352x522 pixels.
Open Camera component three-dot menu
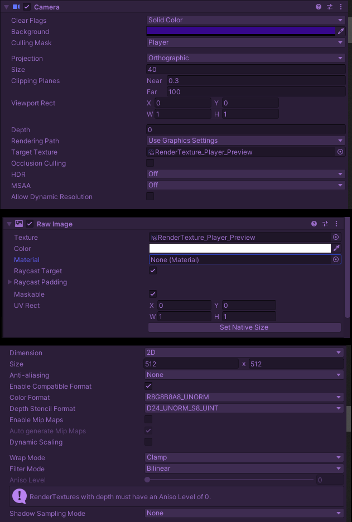point(341,7)
